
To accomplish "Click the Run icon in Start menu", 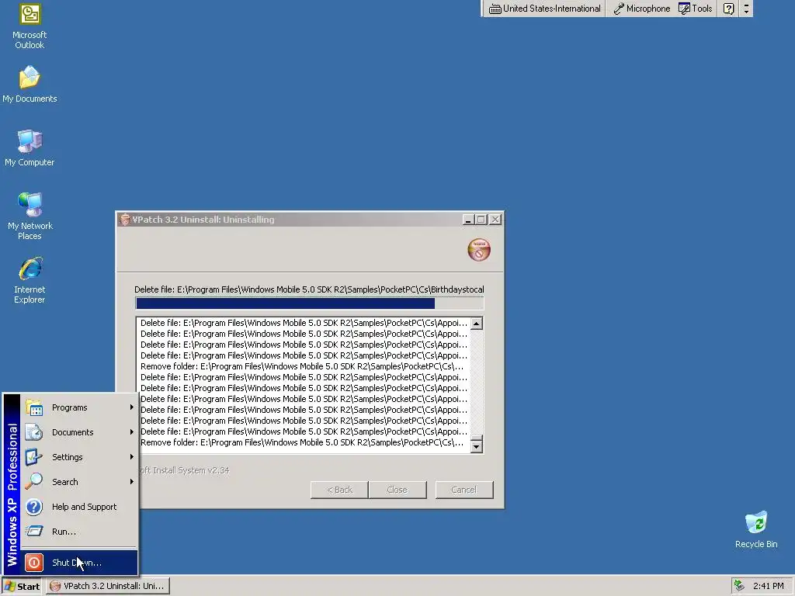I will [x=34, y=531].
